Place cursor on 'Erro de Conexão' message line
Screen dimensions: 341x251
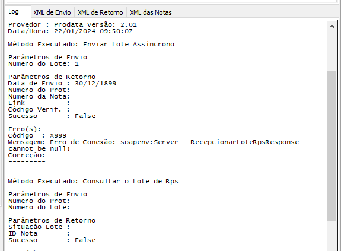pyautogui.click(x=154, y=142)
